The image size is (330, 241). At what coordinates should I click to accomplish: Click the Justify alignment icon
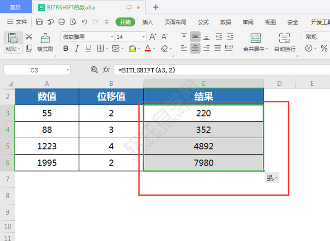click(217, 48)
